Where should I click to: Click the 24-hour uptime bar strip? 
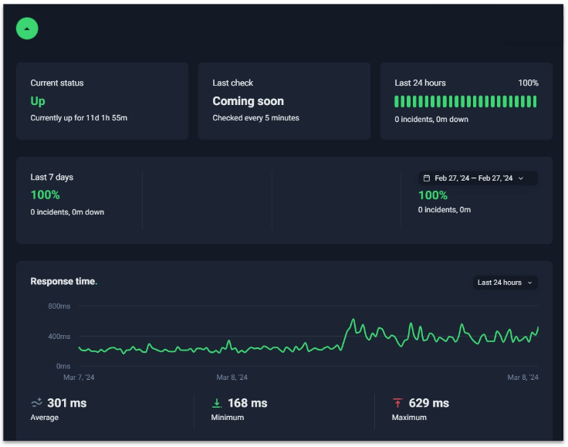coord(465,101)
